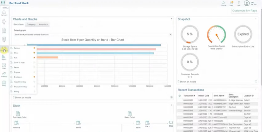Screen dimensions: 262x132
Task: Click the Big Red description cell
Action: pyautogui.click(x=235, y=107)
